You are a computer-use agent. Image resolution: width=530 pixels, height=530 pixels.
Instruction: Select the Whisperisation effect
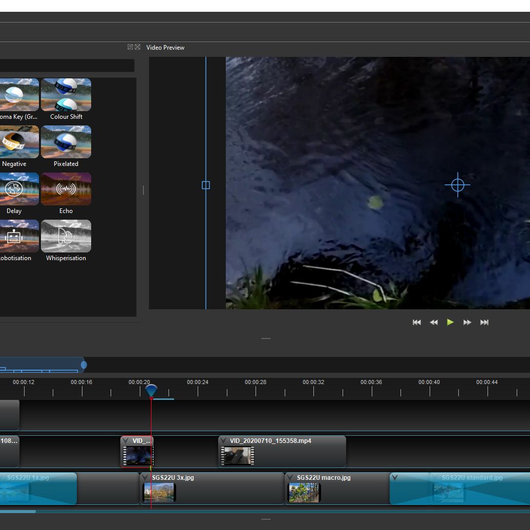click(66, 237)
